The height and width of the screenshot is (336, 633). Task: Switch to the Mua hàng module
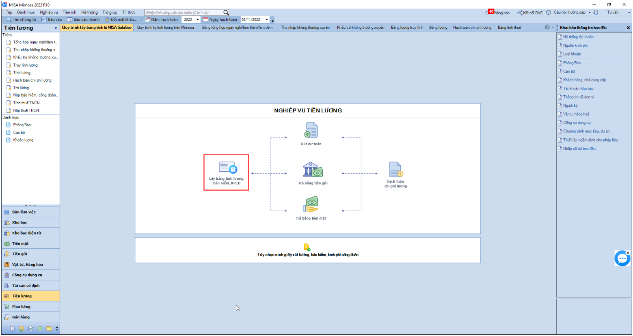point(30,307)
